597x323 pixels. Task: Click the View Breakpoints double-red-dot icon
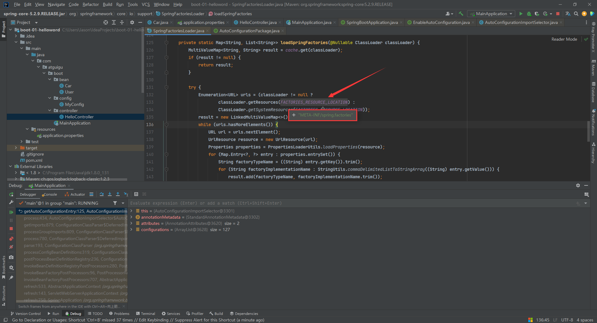click(11, 239)
